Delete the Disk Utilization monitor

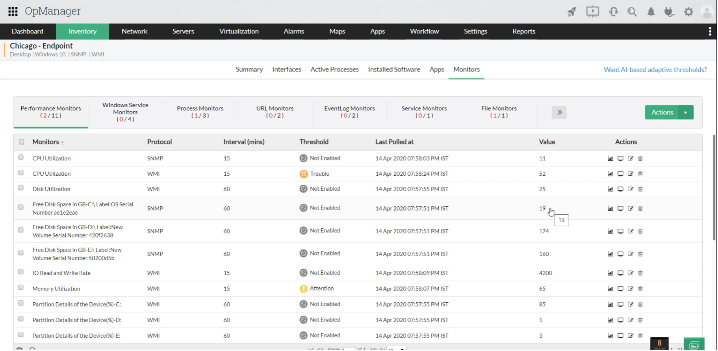(x=640, y=189)
